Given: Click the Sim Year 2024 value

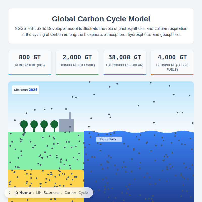Looking at the screenshot, I should point(33,90).
